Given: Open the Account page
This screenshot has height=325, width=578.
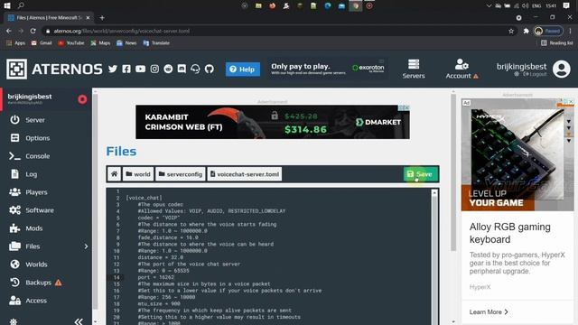Looking at the screenshot, I should (x=461, y=69).
